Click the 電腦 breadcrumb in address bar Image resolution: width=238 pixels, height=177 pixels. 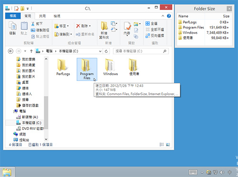tap(49, 51)
